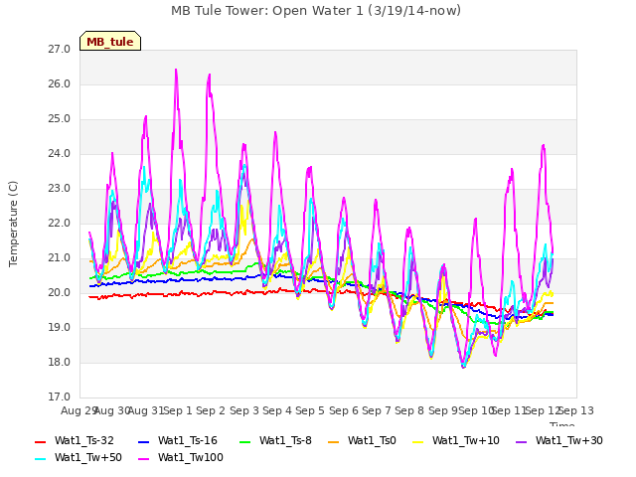Image resolution: width=636 pixels, height=477 pixels.
Task: Select the Wat1_Tw+10 legend label
Action: tap(466, 440)
